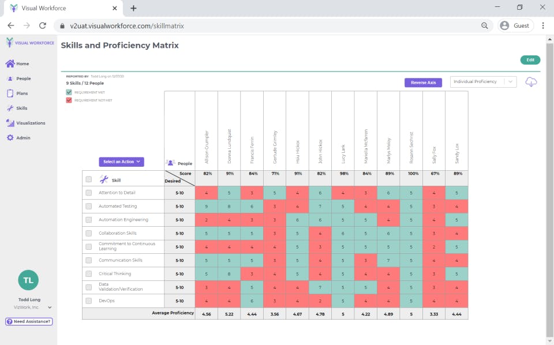Check the select-all Skill header checkbox
The width and height of the screenshot is (554, 345).
point(89,179)
